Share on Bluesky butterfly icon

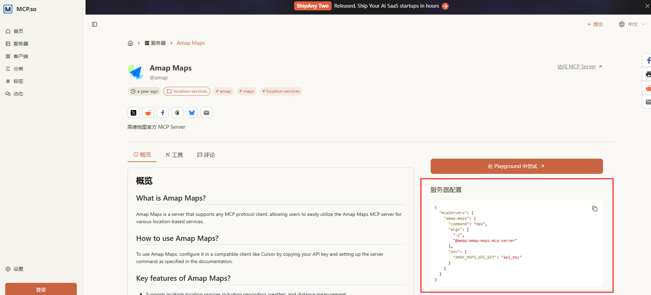click(x=192, y=113)
